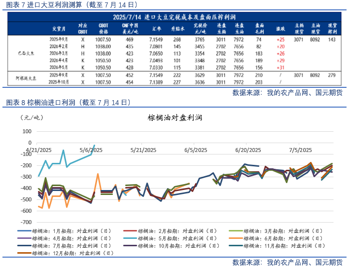Image resolution: width=349 pixels, height=267 pixels.
Task: Click the （元/吨） unit label
Action: click(32, 117)
